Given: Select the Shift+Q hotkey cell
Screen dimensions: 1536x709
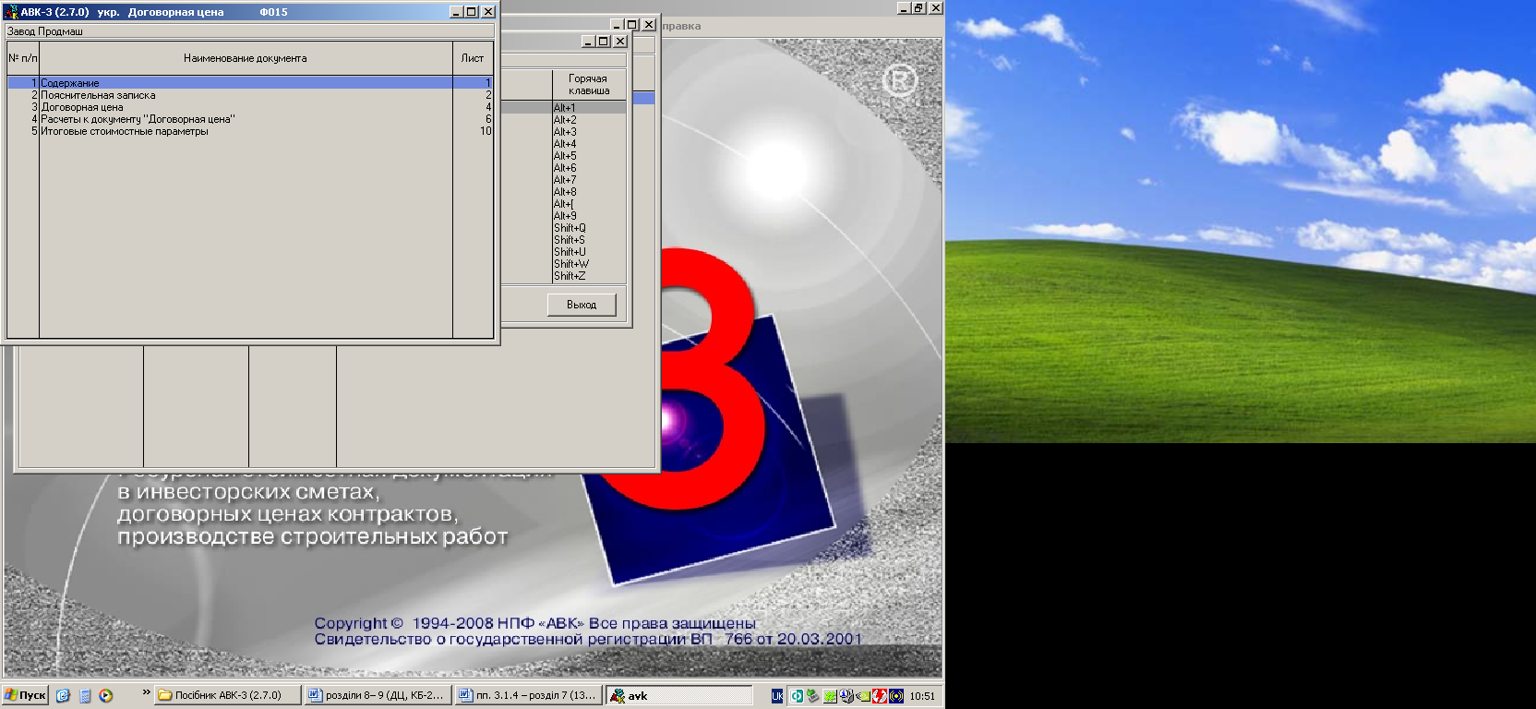Looking at the screenshot, I should pyautogui.click(x=589, y=228).
